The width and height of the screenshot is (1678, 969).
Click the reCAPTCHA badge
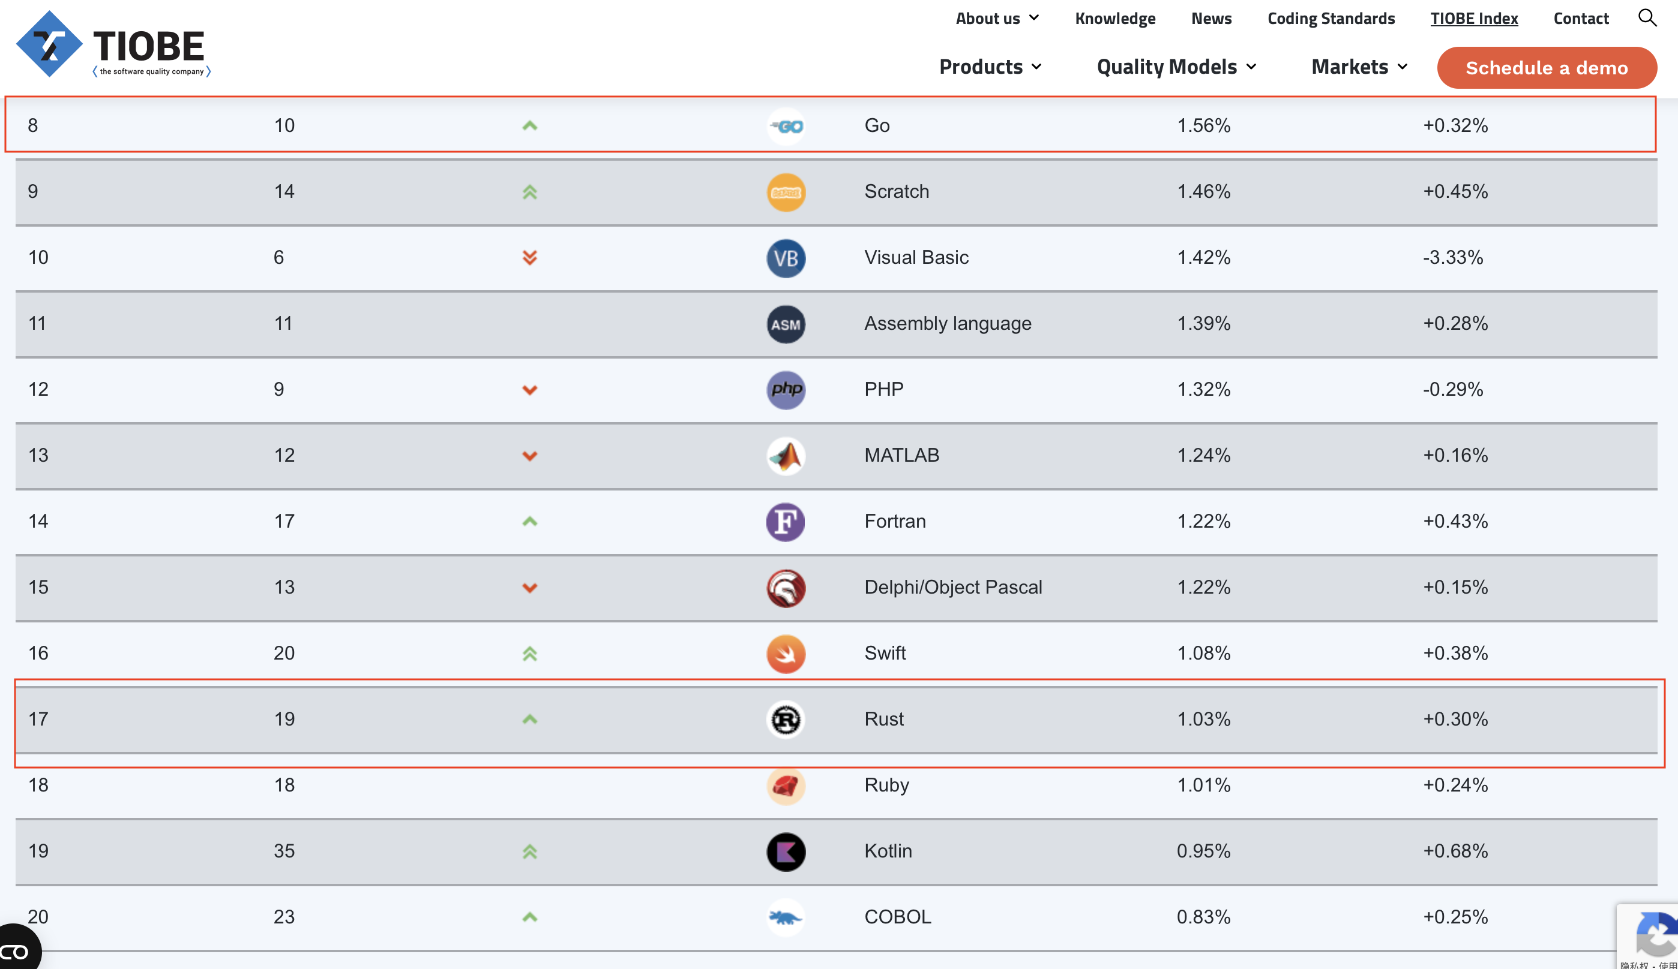pyautogui.click(x=1648, y=936)
